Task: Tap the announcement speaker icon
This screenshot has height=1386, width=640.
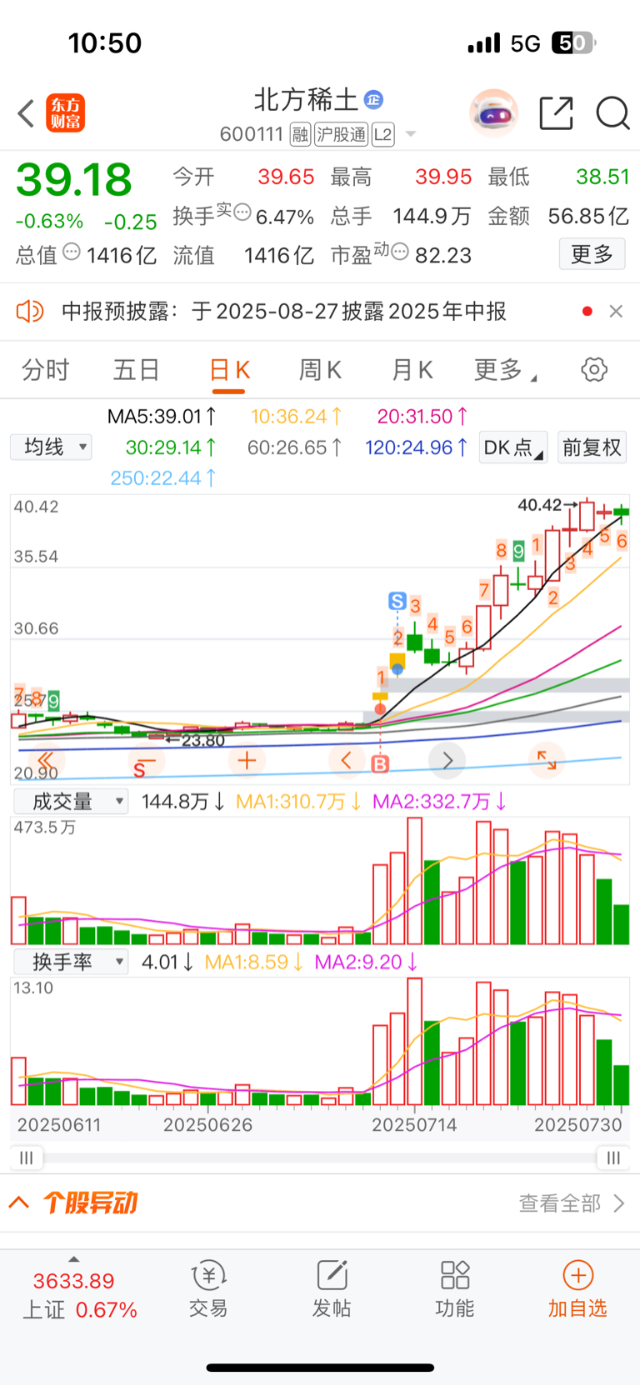Action: [x=30, y=312]
